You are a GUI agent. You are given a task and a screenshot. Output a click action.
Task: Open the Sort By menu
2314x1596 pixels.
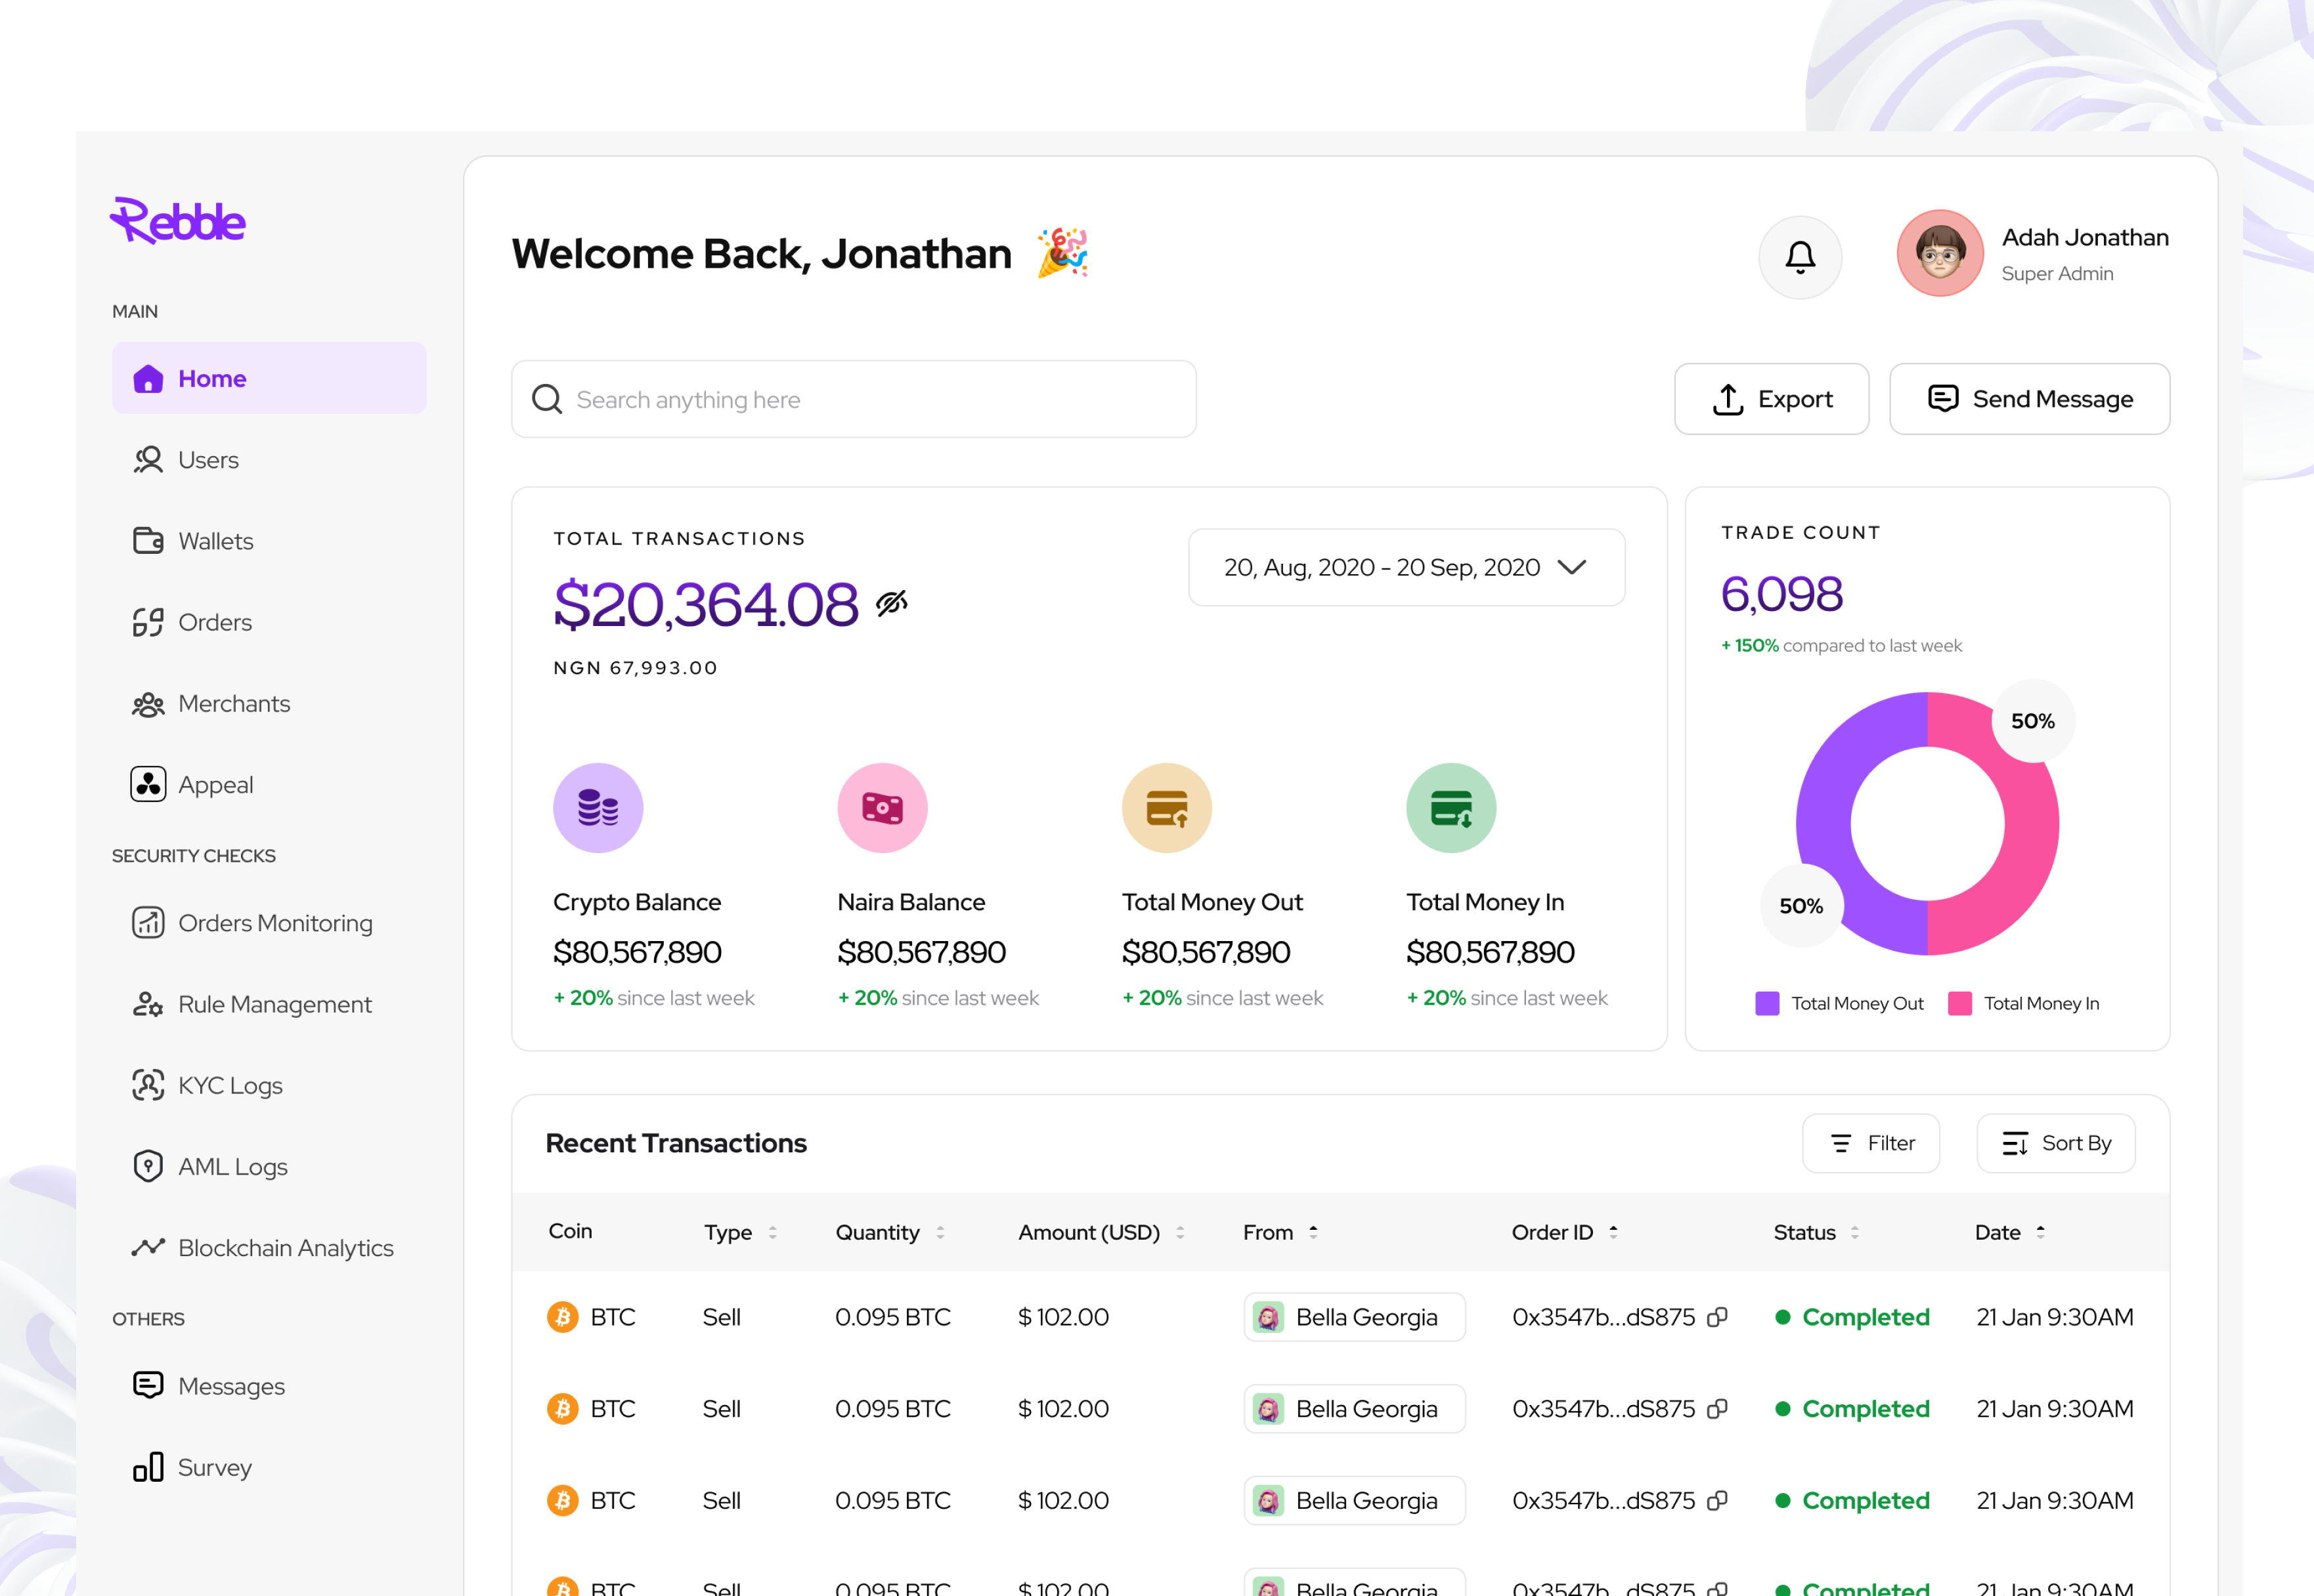click(2056, 1143)
